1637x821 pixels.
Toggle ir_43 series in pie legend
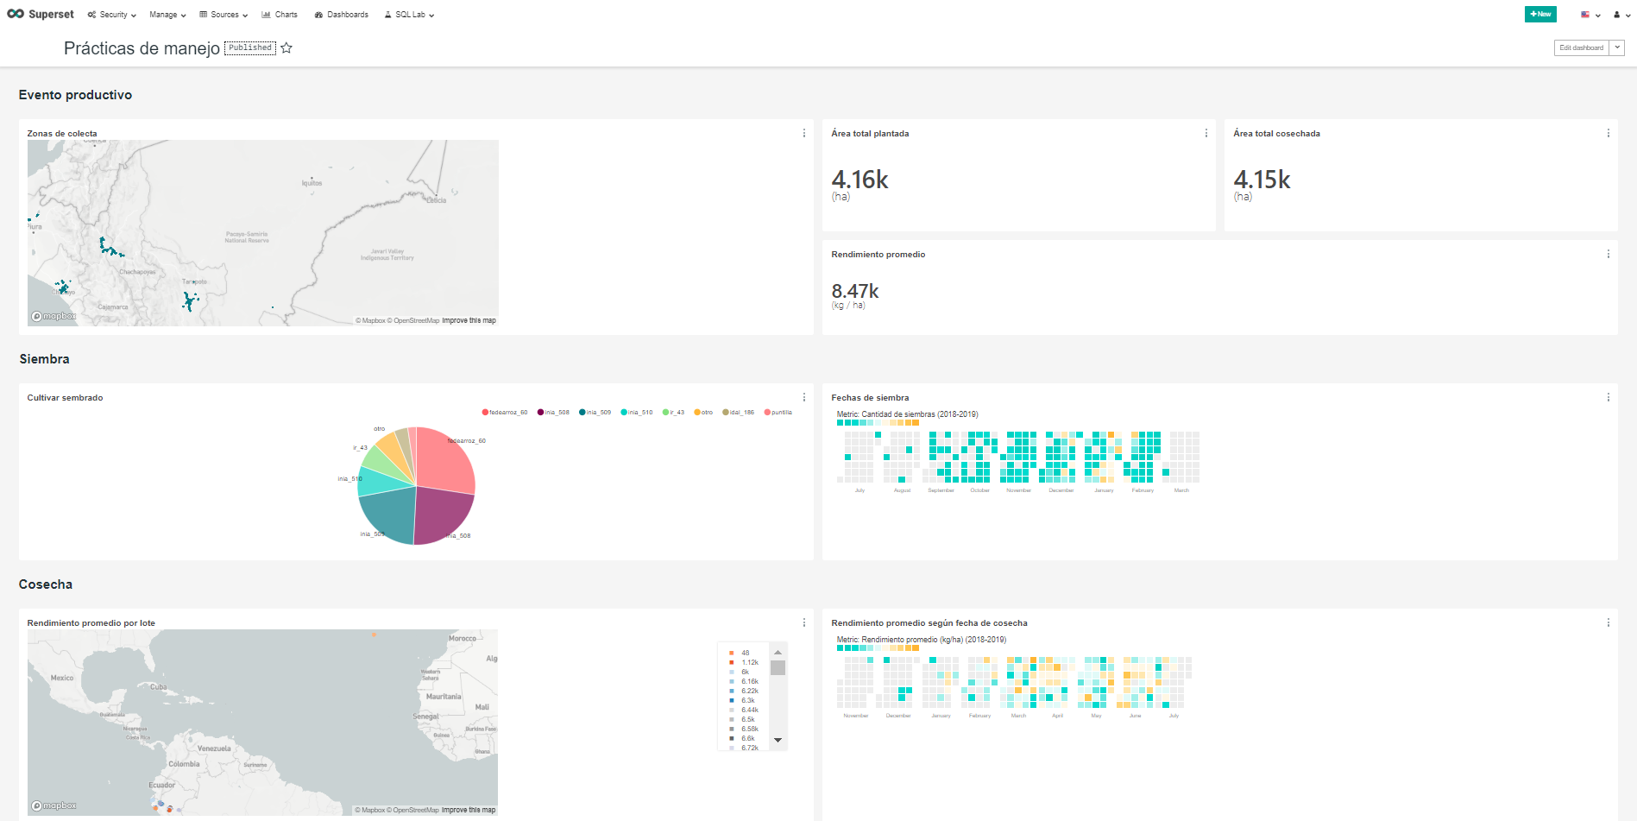673,412
